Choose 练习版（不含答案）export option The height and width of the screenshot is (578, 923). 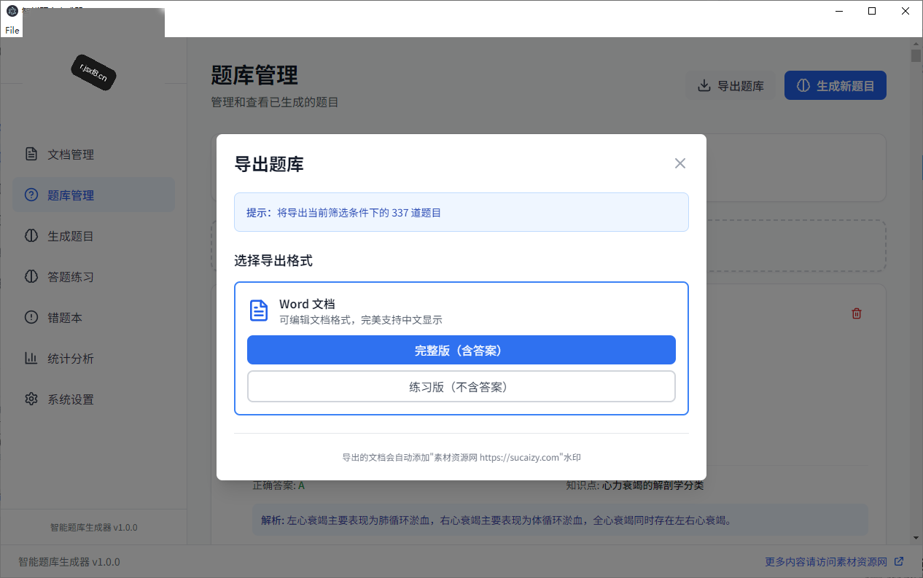[x=461, y=386]
